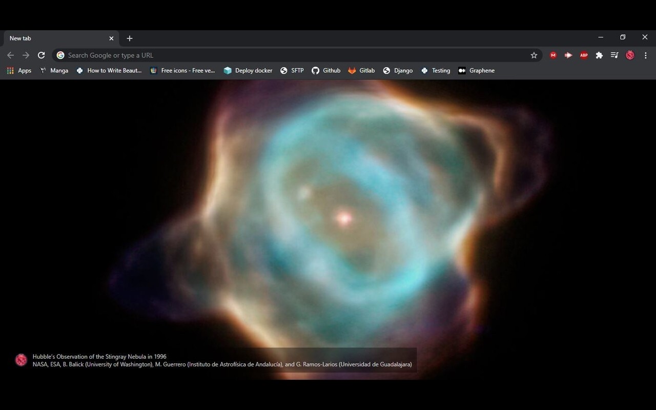The height and width of the screenshot is (410, 656).
Task: Open the red M extension icon
Action: pos(553,55)
